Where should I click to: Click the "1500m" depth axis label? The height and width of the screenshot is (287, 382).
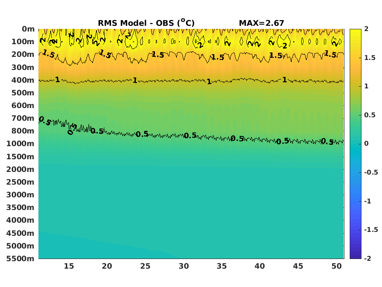[21, 157]
